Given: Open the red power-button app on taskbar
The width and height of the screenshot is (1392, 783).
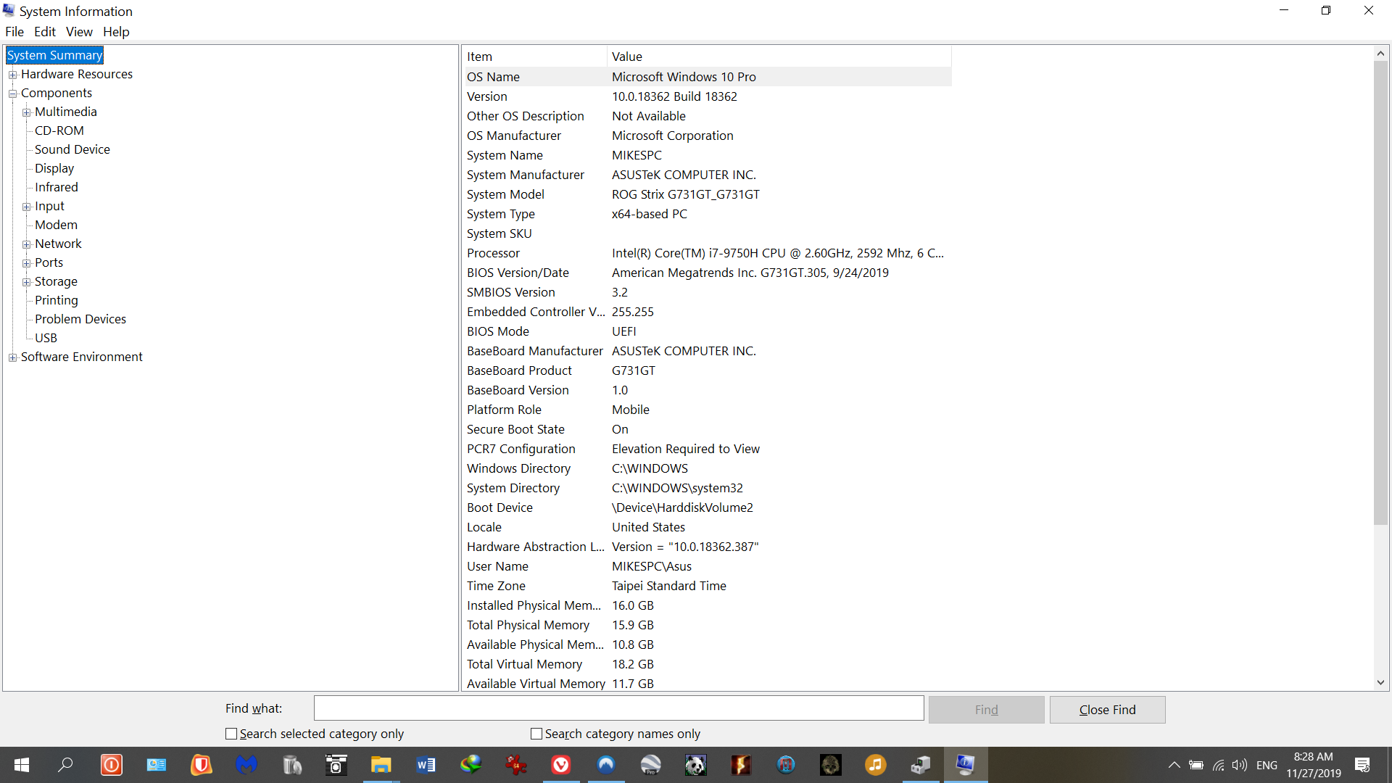Looking at the screenshot, I should pos(112,765).
